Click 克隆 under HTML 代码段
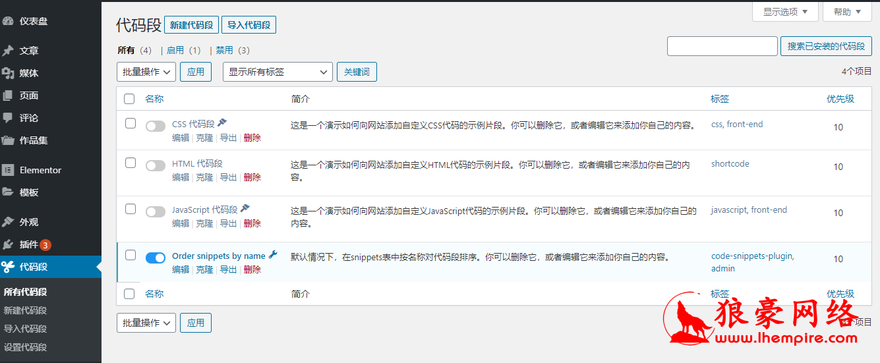The image size is (880, 363). pos(204,177)
